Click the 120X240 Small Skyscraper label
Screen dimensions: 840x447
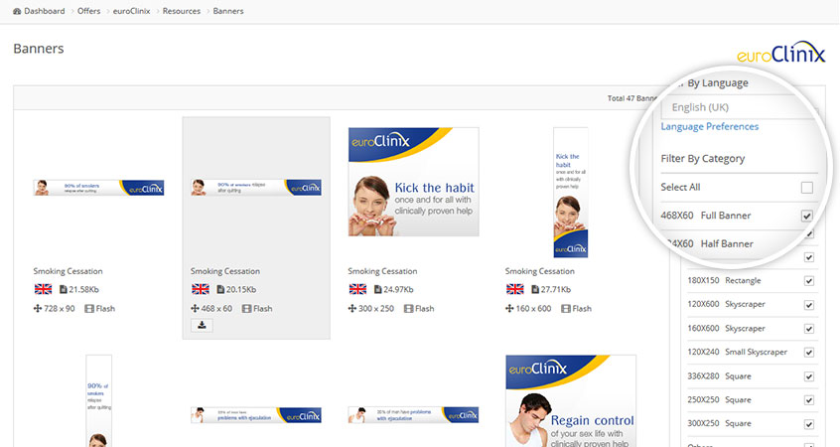click(x=738, y=352)
